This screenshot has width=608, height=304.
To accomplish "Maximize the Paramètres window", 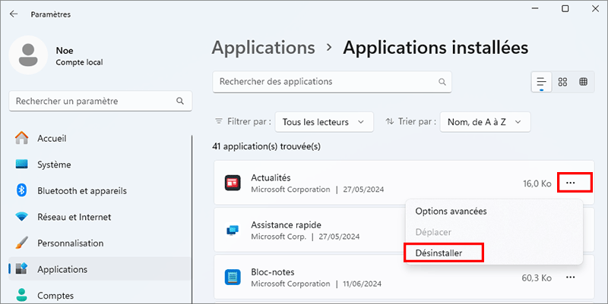I will click(x=565, y=8).
